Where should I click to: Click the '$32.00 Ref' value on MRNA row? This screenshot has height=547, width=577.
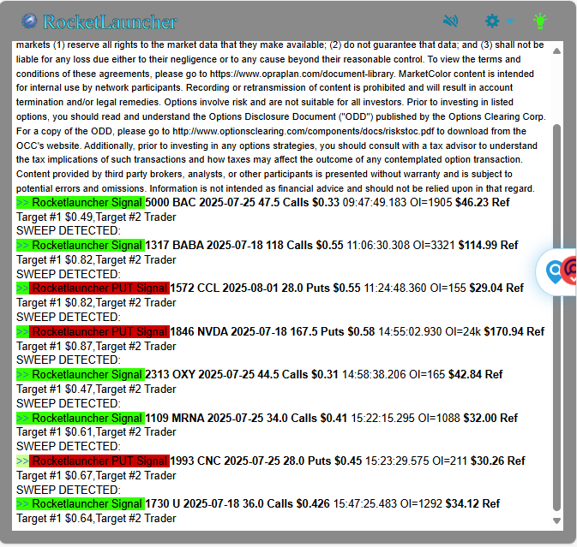(x=490, y=418)
